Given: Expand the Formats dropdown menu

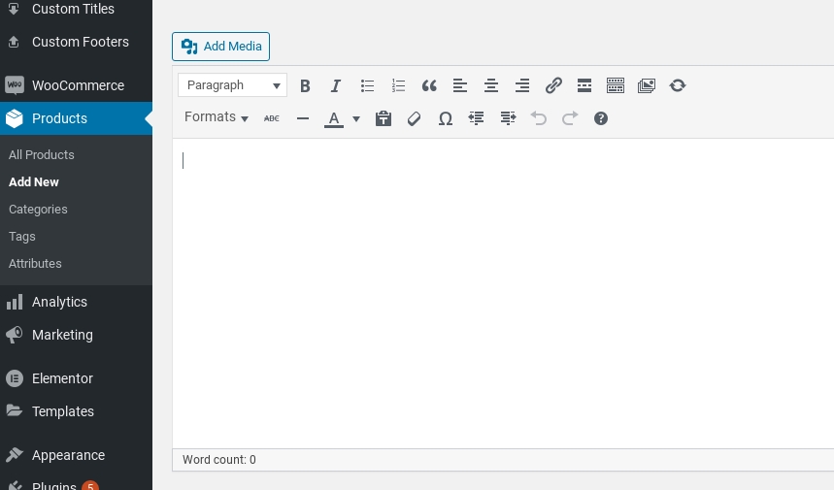Looking at the screenshot, I should click(217, 117).
